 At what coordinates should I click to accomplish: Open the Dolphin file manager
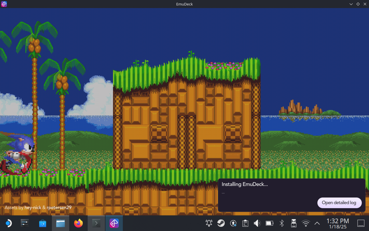pos(61,223)
